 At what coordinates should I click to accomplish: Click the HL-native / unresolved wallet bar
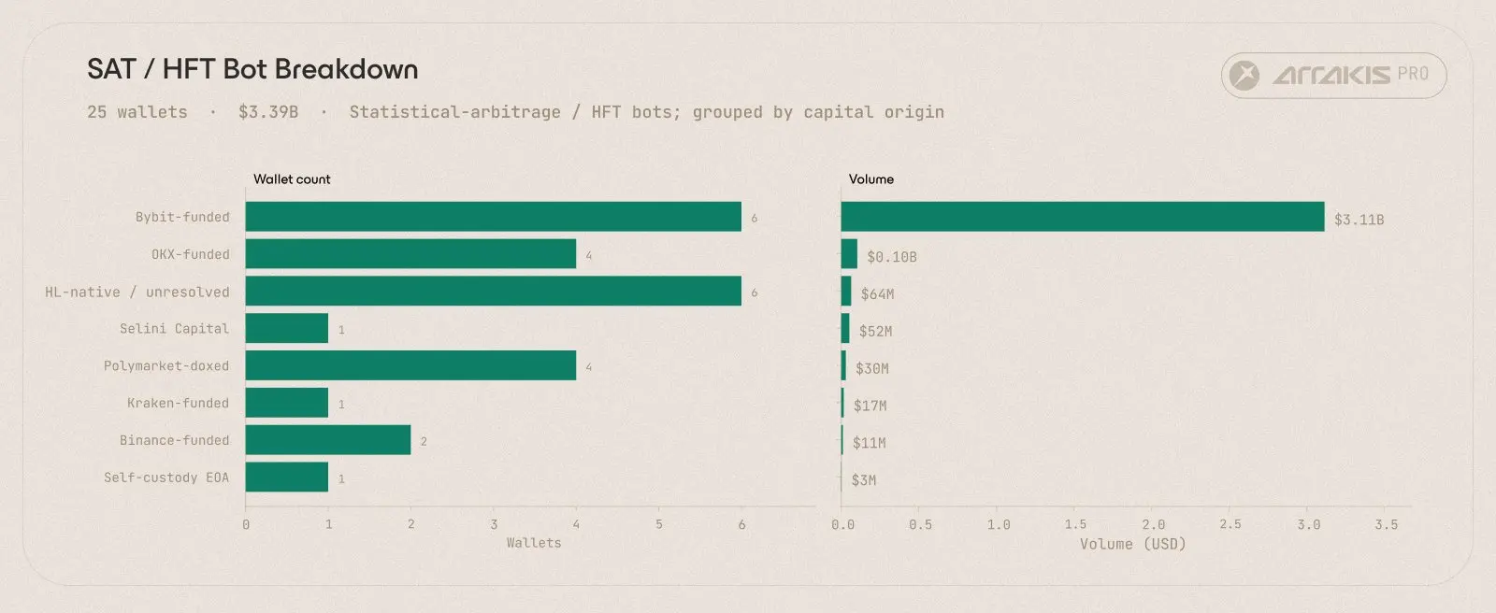point(493,292)
